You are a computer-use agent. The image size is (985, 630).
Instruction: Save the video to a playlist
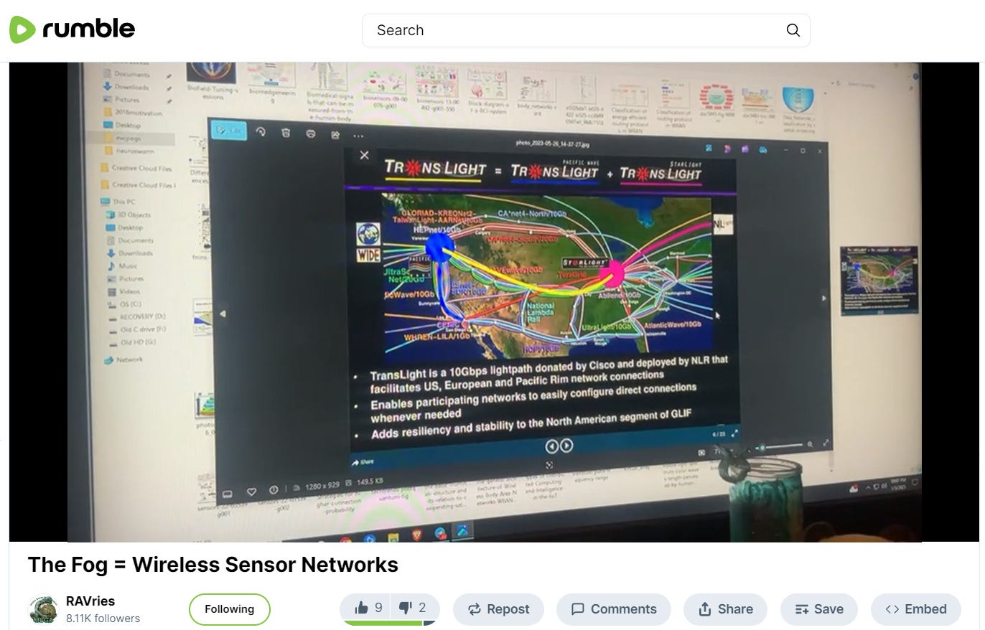pyautogui.click(x=819, y=609)
